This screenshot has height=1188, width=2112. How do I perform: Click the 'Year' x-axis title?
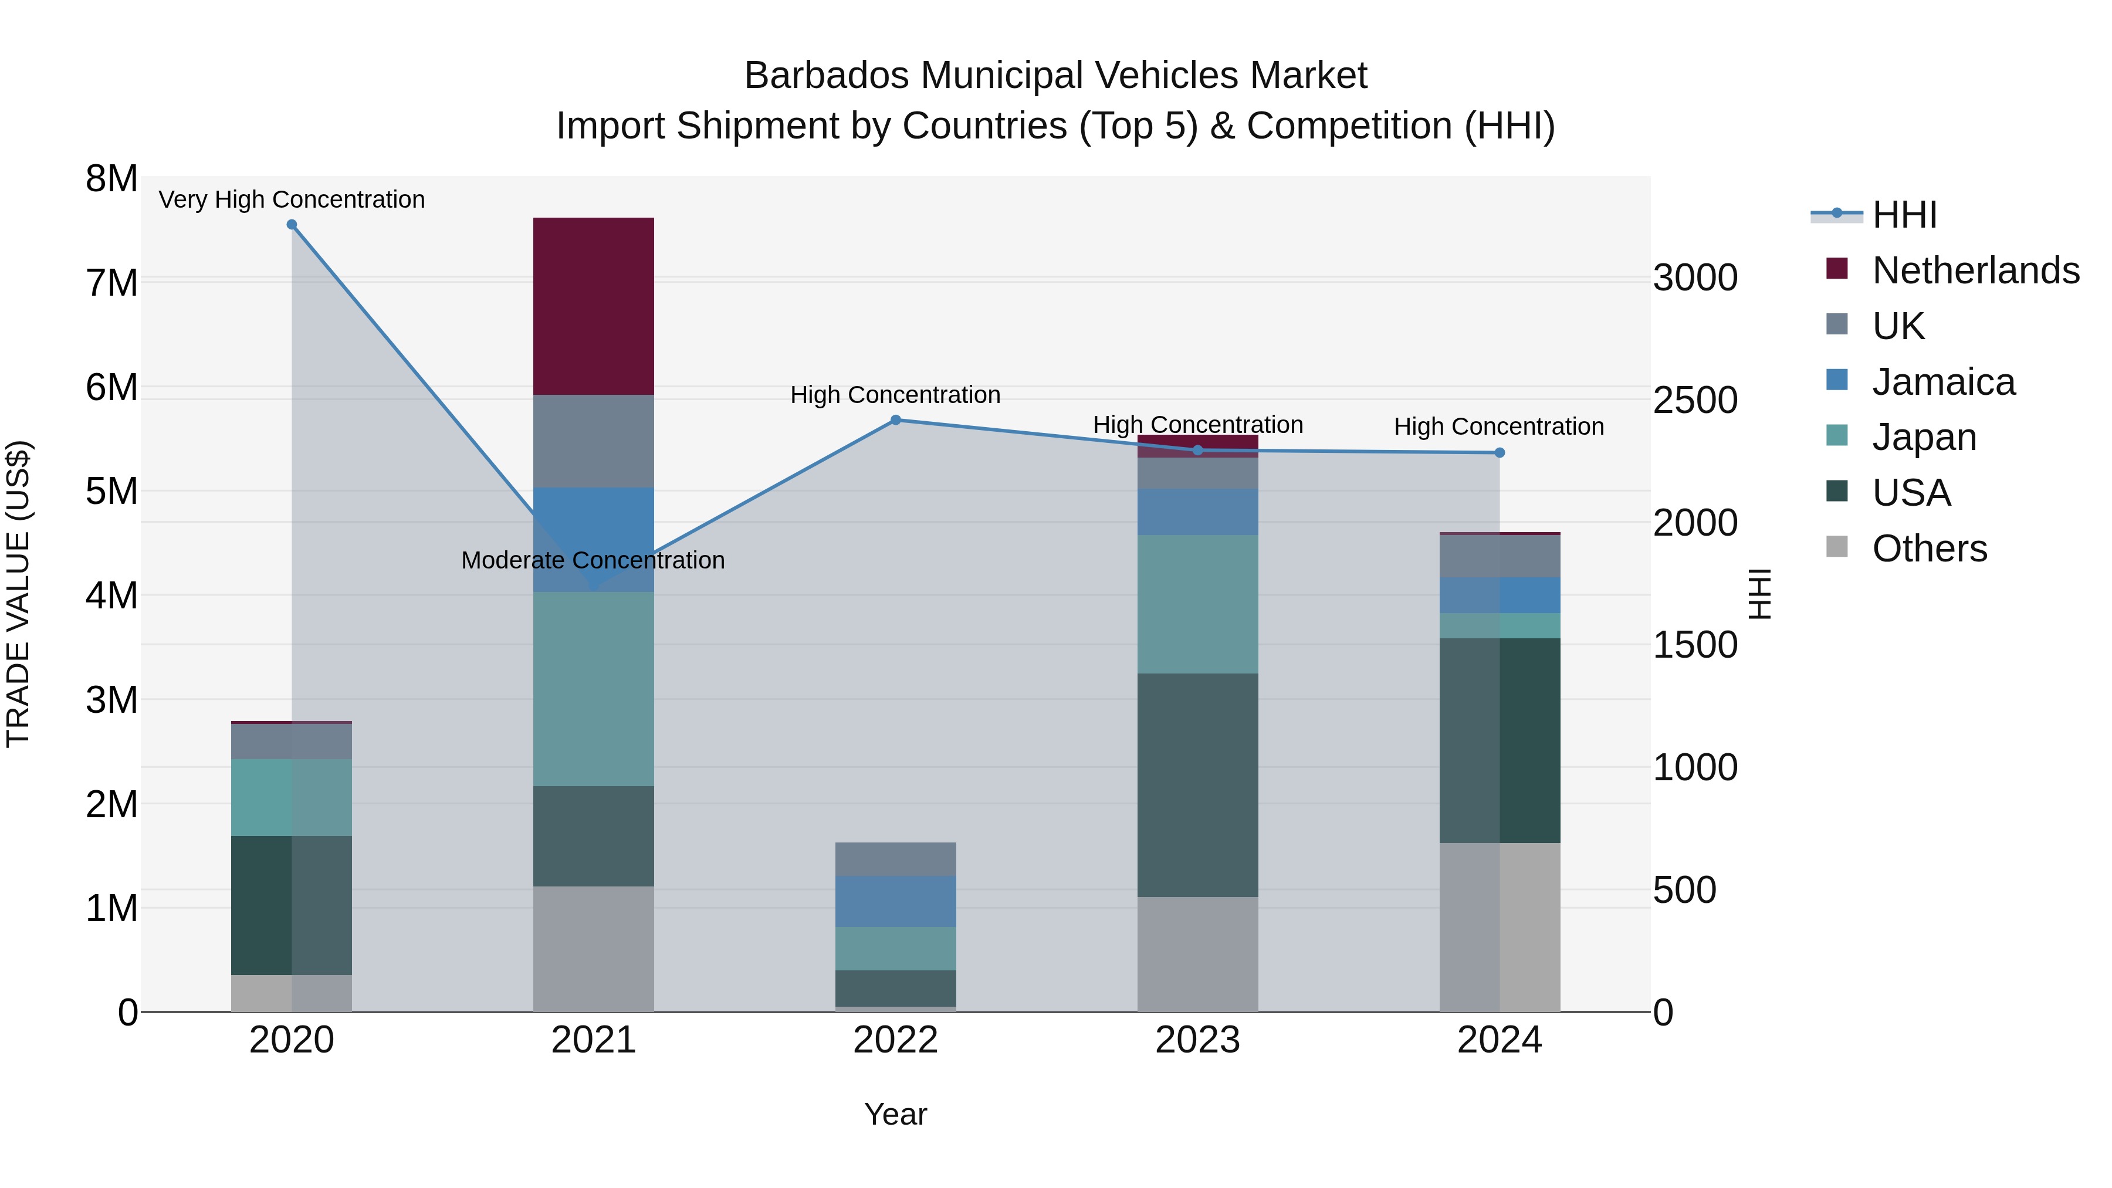click(895, 1114)
